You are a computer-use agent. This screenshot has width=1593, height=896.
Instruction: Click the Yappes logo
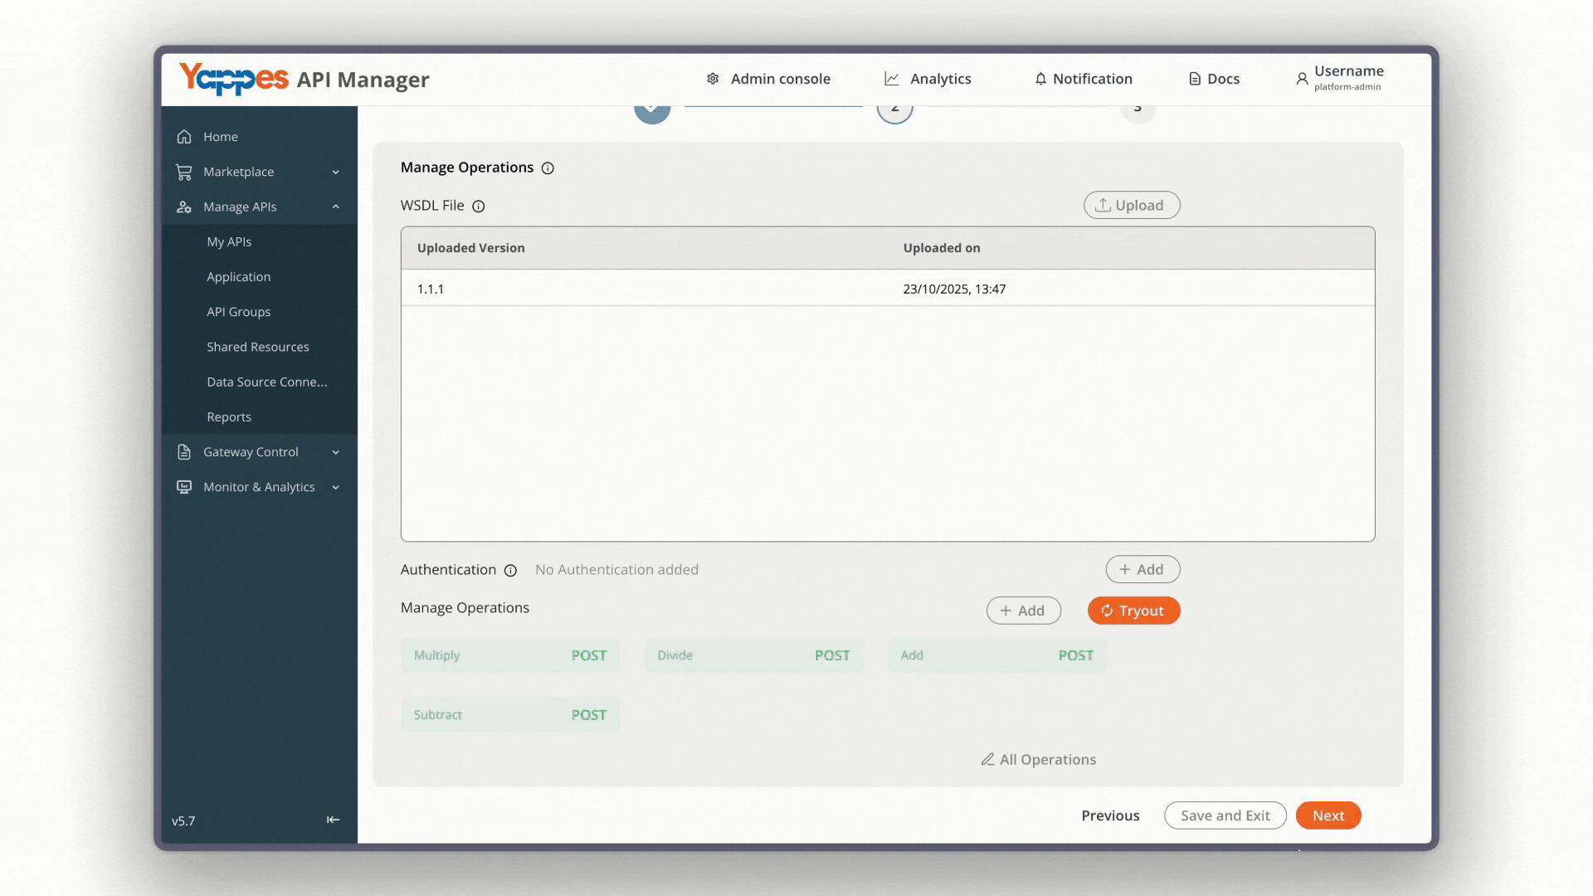tap(234, 79)
